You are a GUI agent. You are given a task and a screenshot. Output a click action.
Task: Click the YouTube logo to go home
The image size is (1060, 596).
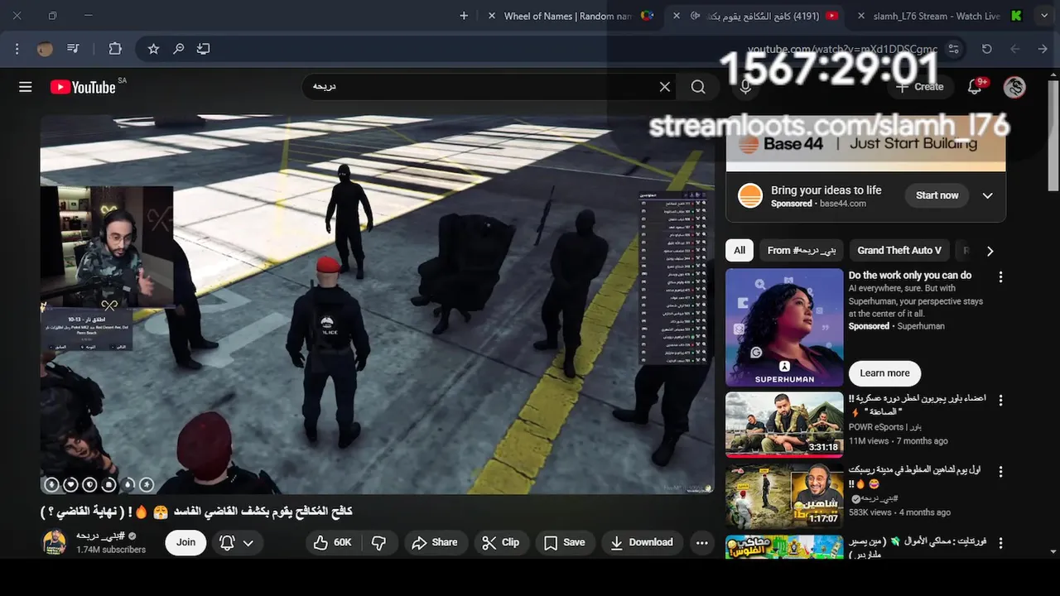click(83, 87)
